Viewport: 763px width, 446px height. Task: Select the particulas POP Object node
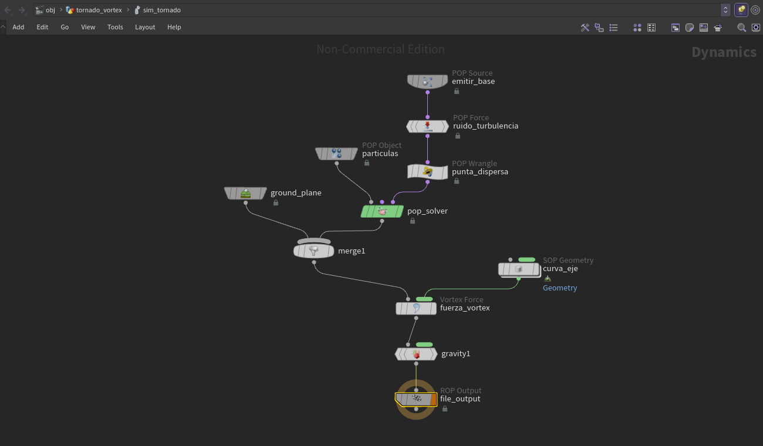click(x=336, y=154)
